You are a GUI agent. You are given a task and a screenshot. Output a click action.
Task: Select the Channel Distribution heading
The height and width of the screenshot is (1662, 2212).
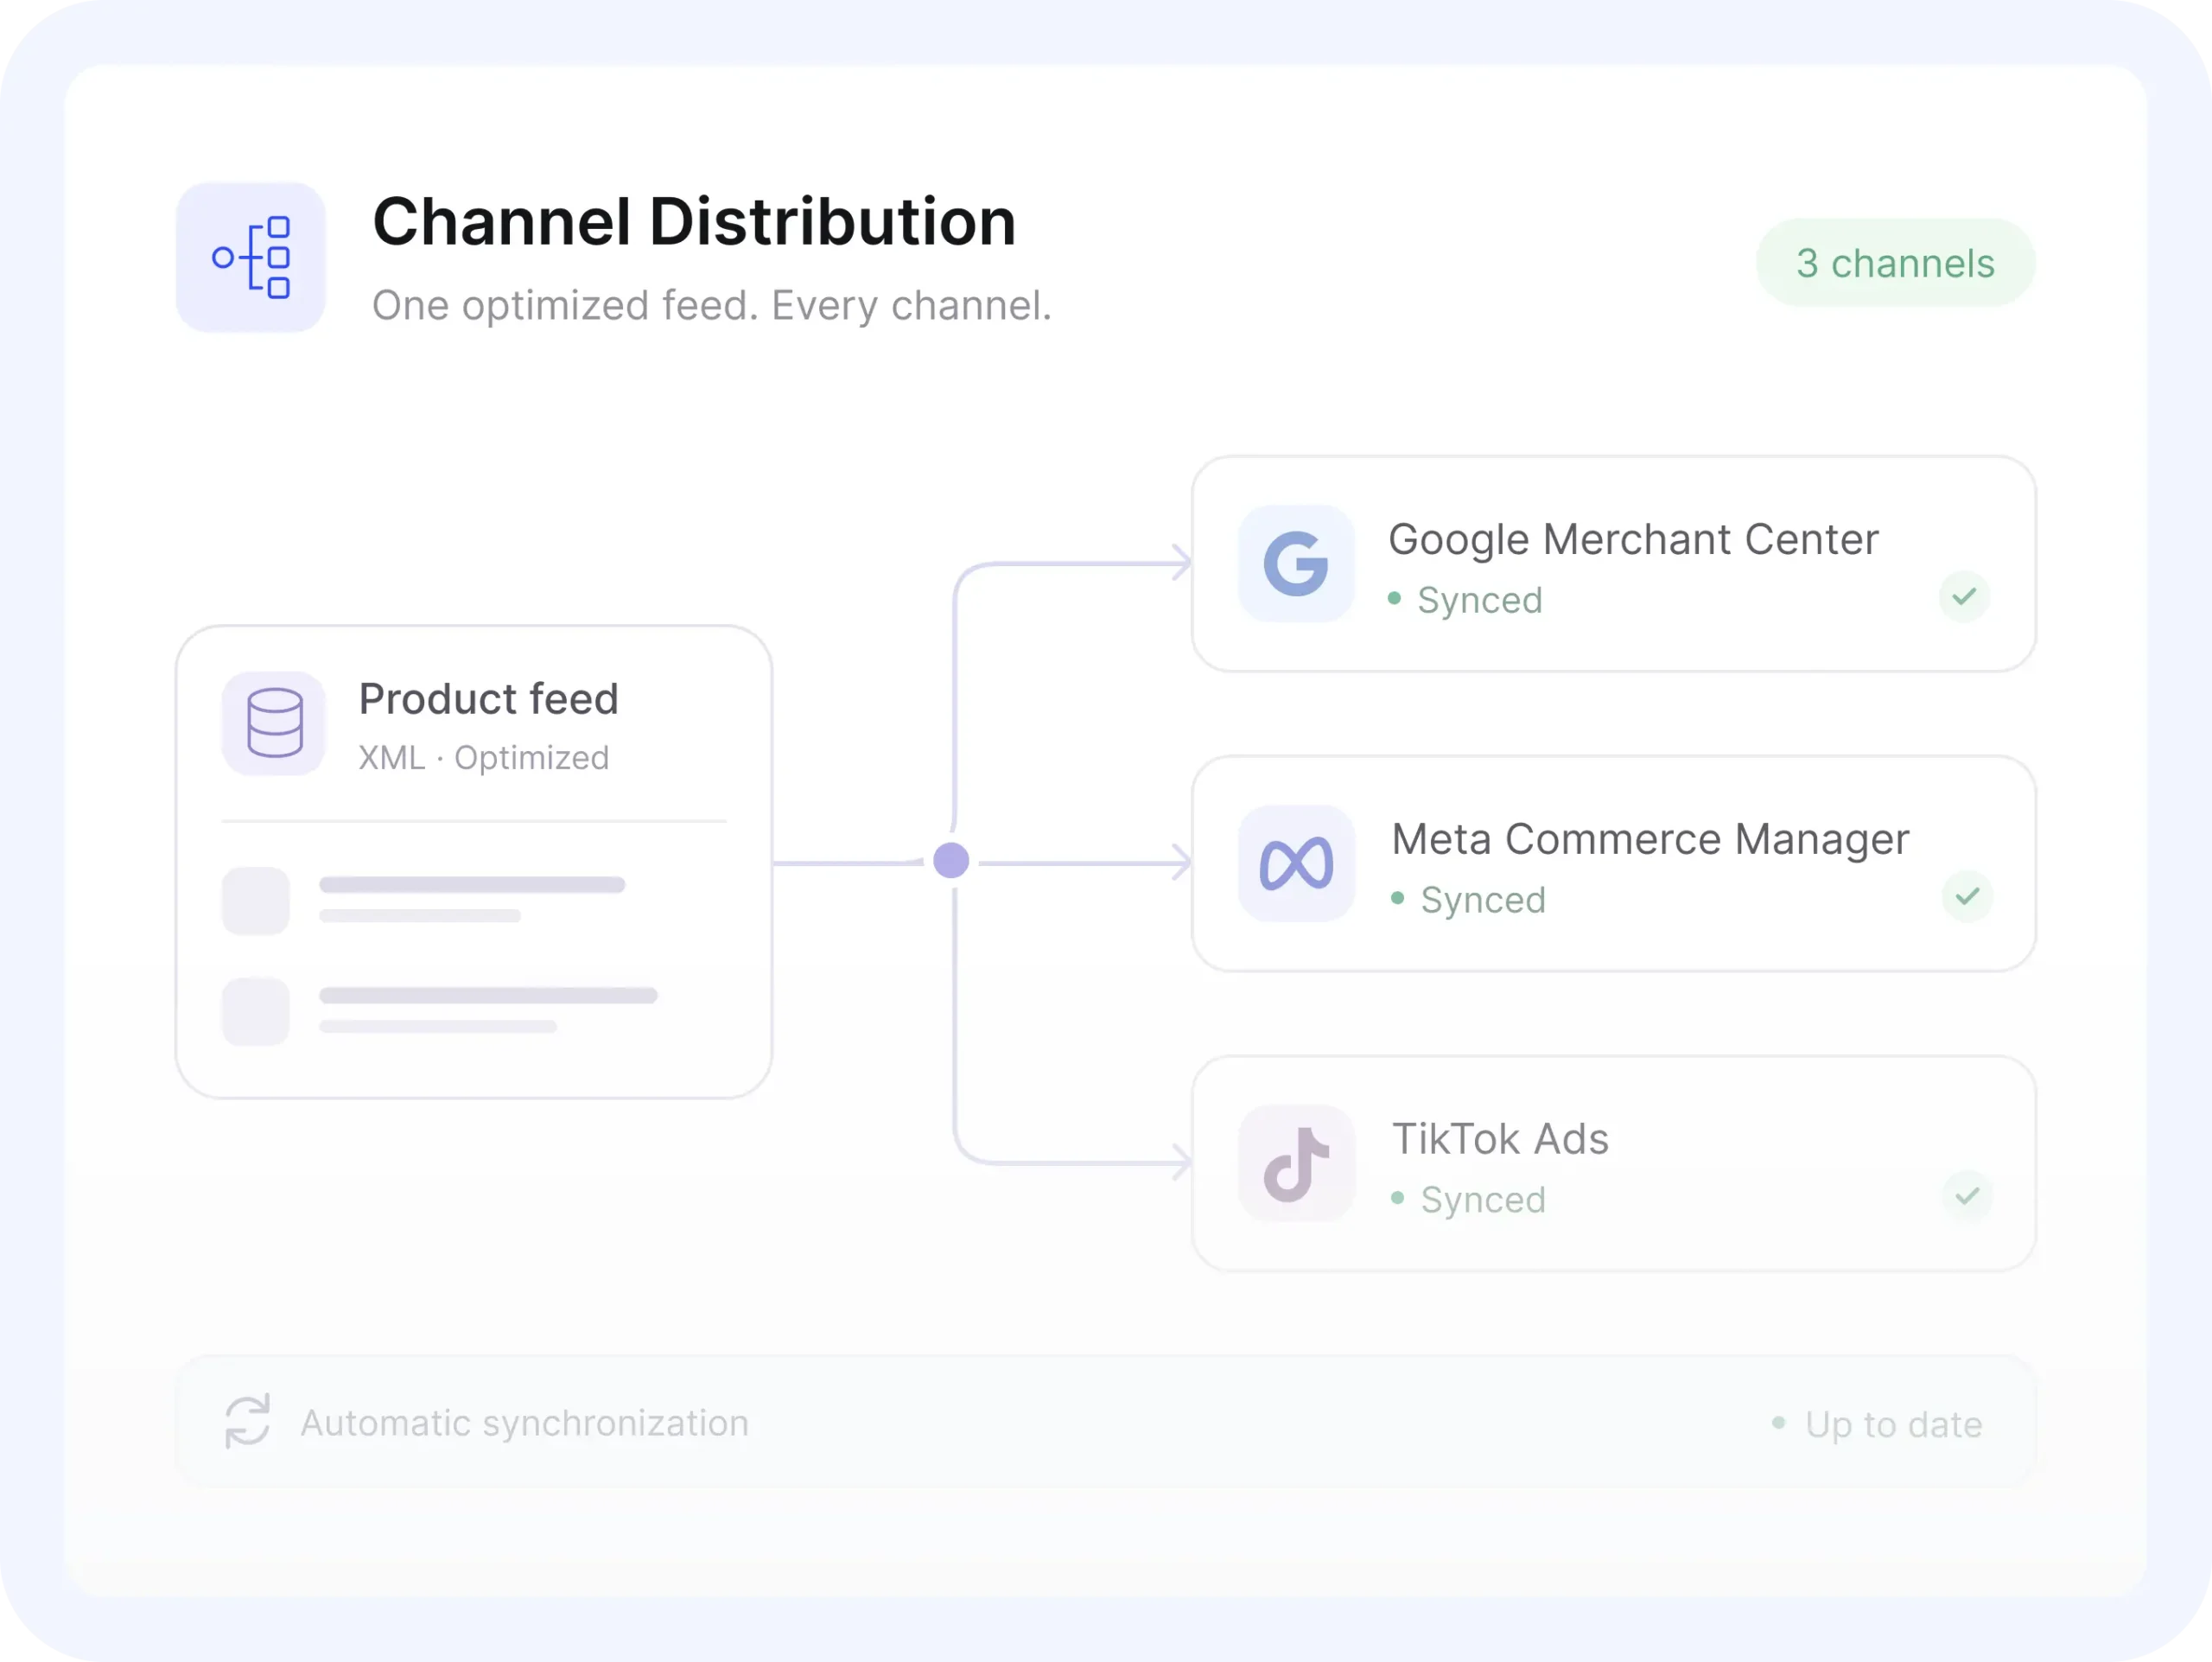click(694, 221)
